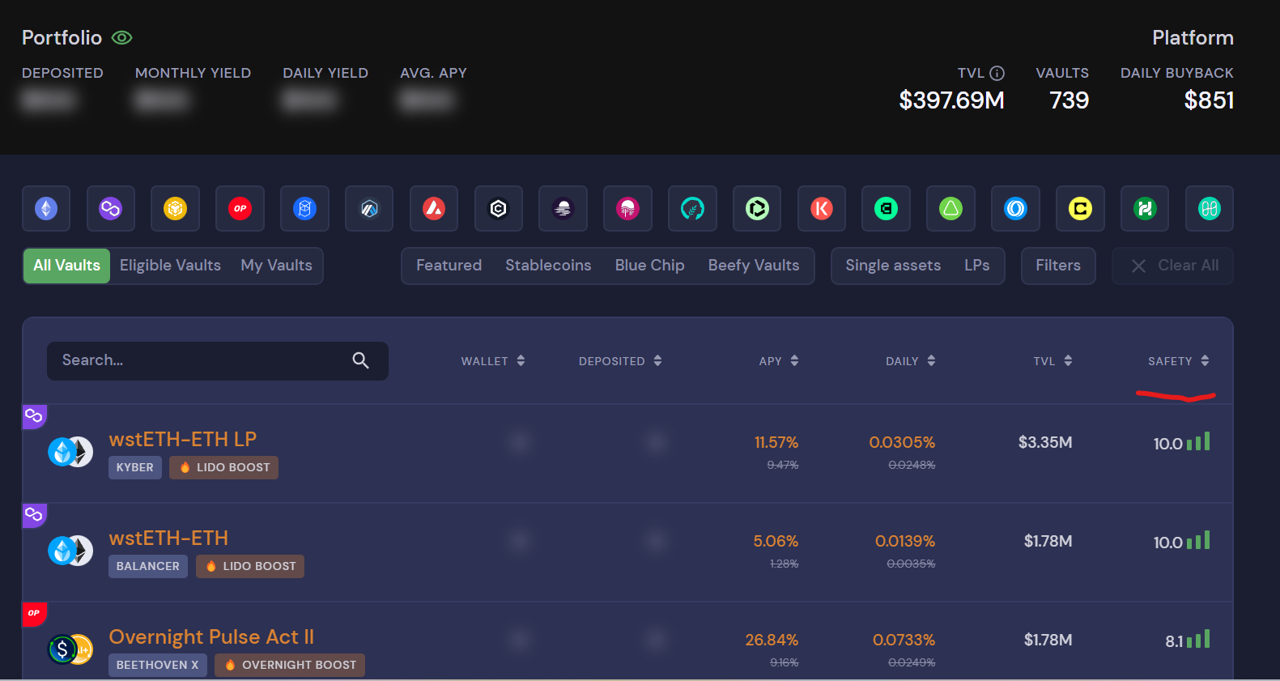The image size is (1280, 681).
Task: Click the BEETHOVEN X platform tag
Action: 158,665
